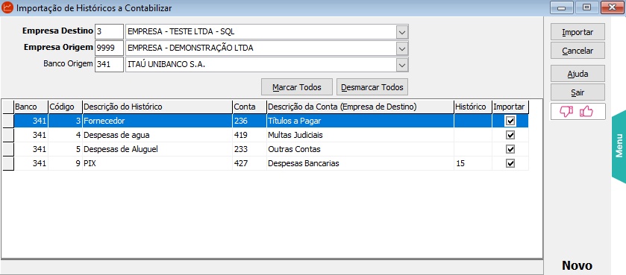Click the thumbs-down feedback icon
This screenshot has width=626, height=275.
[x=566, y=112]
